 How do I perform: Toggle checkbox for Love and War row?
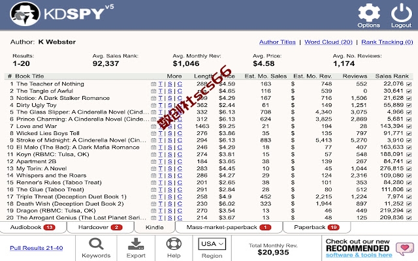[x=409, y=127]
